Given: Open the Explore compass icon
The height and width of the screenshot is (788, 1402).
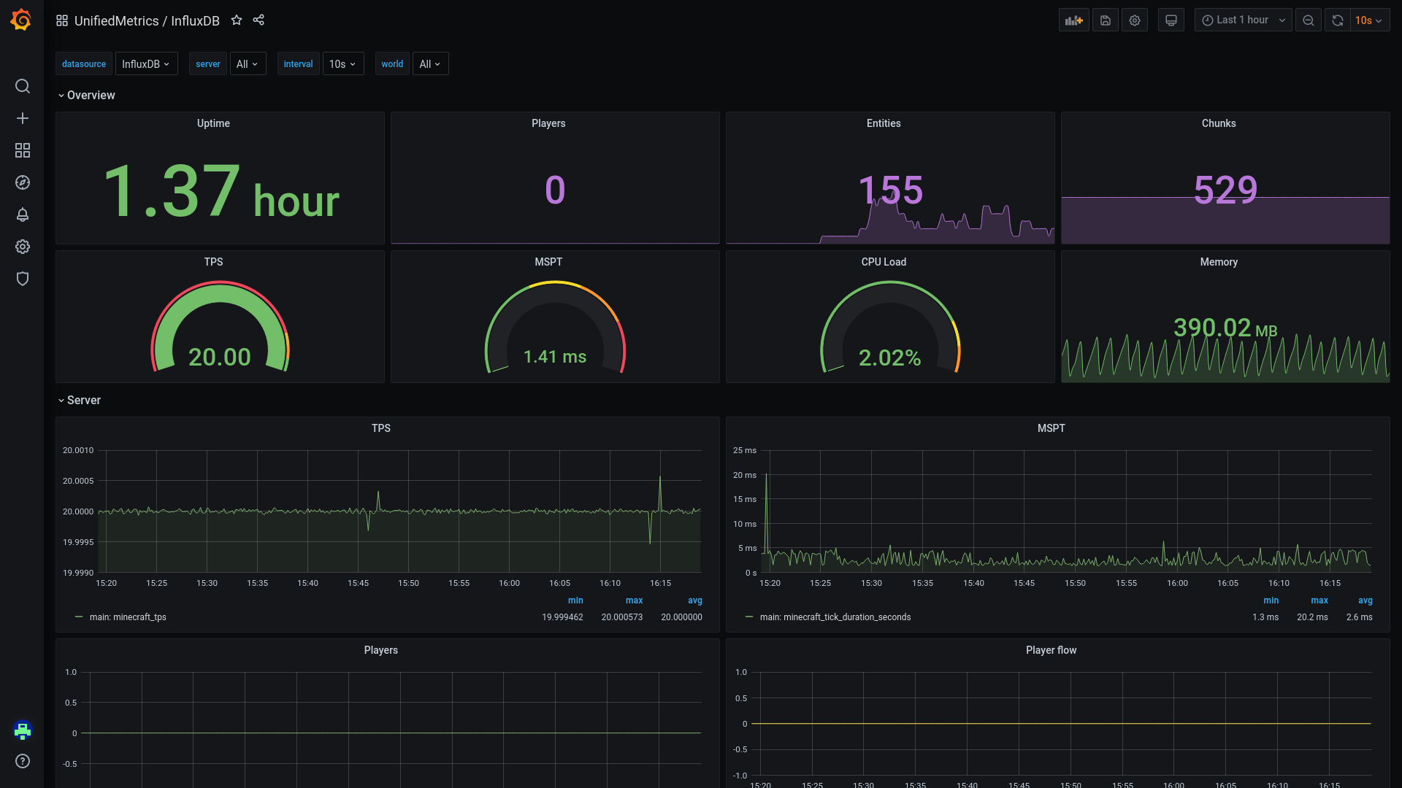Looking at the screenshot, I should [x=23, y=182].
